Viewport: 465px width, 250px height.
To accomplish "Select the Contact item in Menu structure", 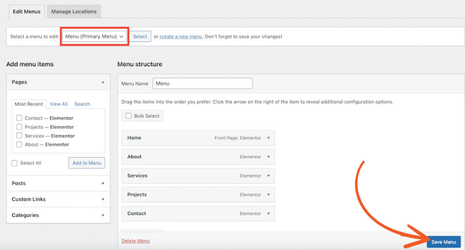I will pyautogui.click(x=198, y=214).
